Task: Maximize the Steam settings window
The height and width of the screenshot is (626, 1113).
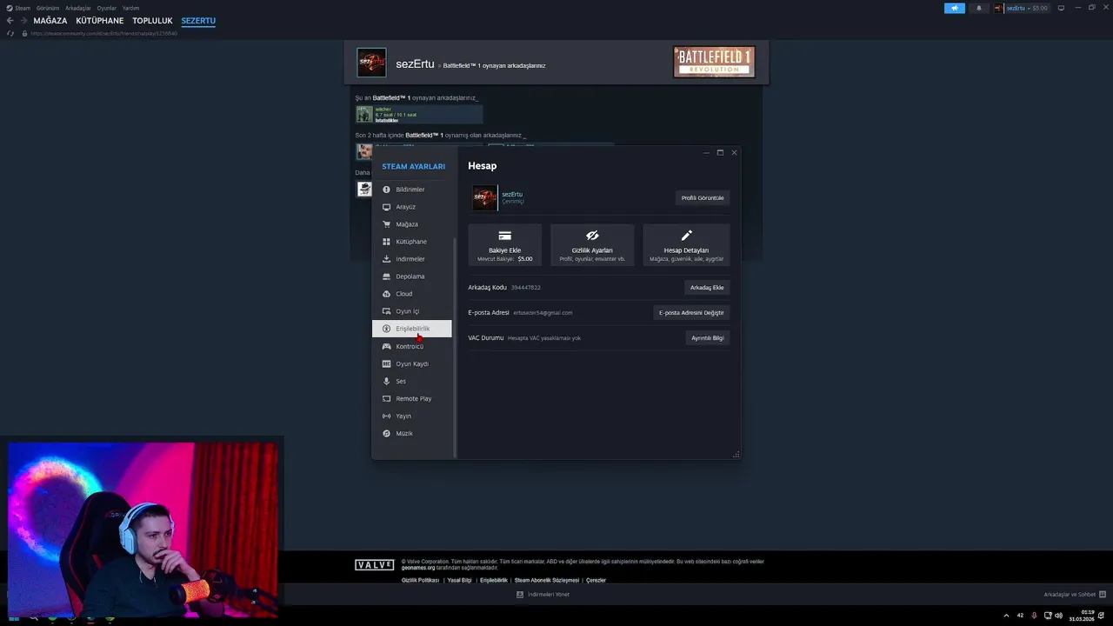Action: click(720, 152)
